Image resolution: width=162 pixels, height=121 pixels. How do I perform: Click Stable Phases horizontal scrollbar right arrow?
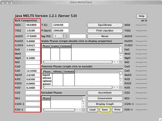click(118, 62)
